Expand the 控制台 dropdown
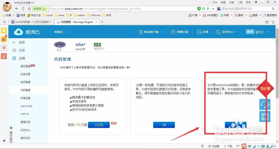The width and height of the screenshot is (279, 149). click(x=61, y=32)
